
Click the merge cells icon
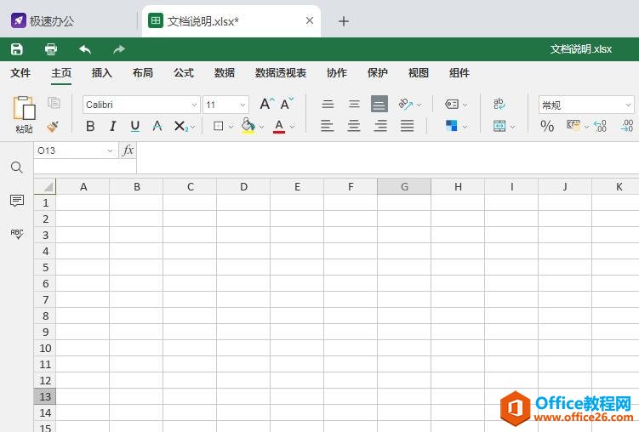pyautogui.click(x=499, y=126)
